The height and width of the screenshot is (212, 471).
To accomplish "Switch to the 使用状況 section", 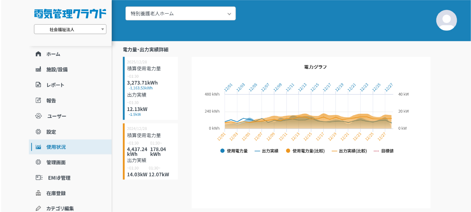I will (x=38, y=147).
